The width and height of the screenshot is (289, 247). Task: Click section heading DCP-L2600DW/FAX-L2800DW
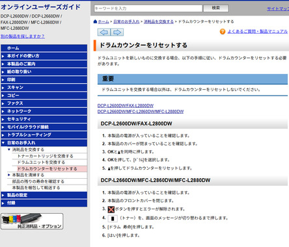[x=136, y=123]
